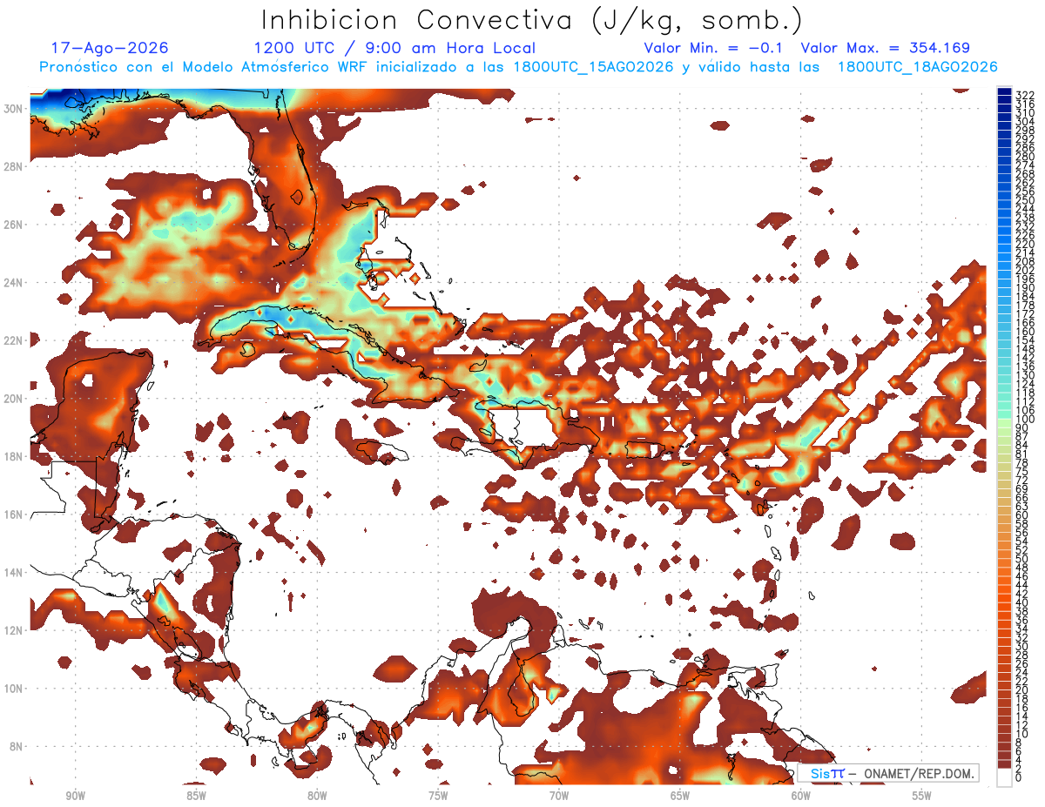Click the 'Valor Max. = 354.169' readout
1045x807 pixels.
[x=885, y=48]
